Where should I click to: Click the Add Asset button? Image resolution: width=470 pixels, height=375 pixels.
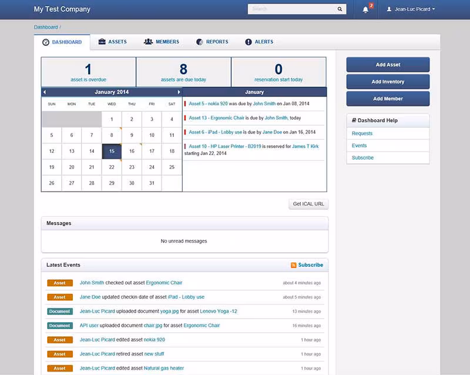388,65
